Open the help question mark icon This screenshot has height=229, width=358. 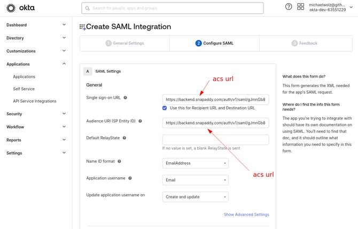pyautogui.click(x=289, y=6)
